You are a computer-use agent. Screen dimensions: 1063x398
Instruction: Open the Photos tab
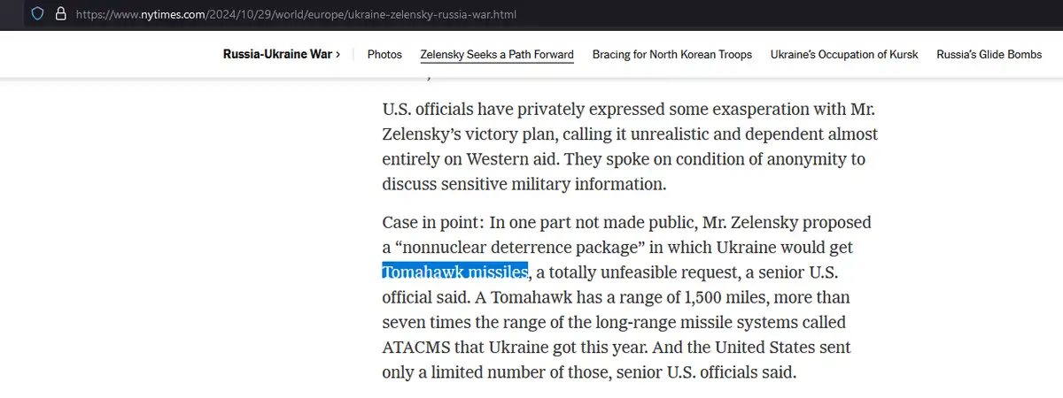point(384,55)
